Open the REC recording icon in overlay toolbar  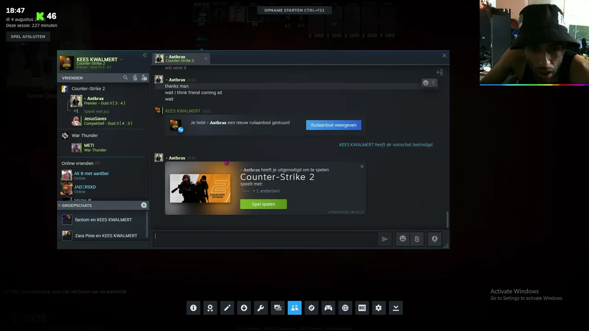(x=362, y=308)
